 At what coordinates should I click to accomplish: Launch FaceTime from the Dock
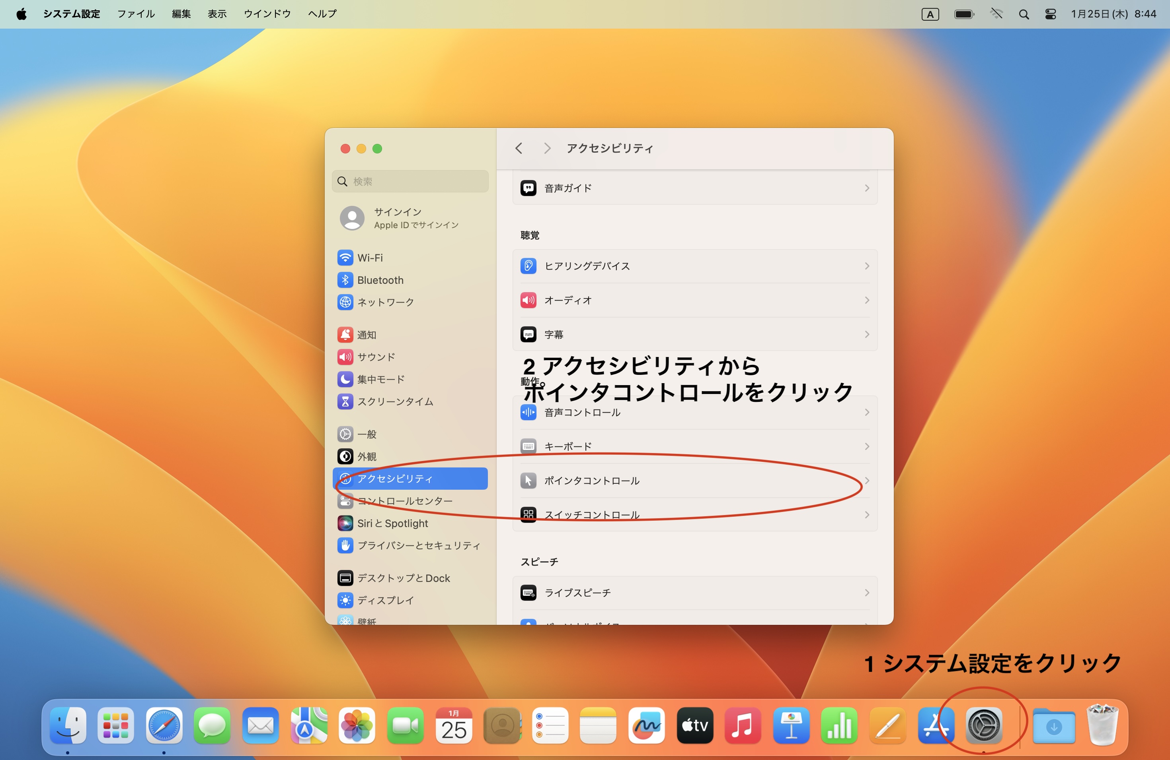point(405,725)
